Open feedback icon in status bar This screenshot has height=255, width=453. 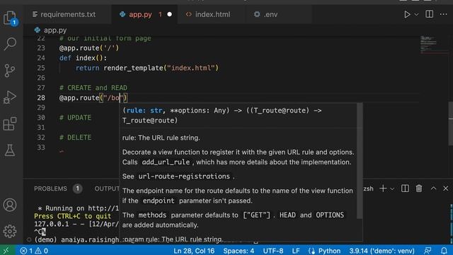coord(428,251)
